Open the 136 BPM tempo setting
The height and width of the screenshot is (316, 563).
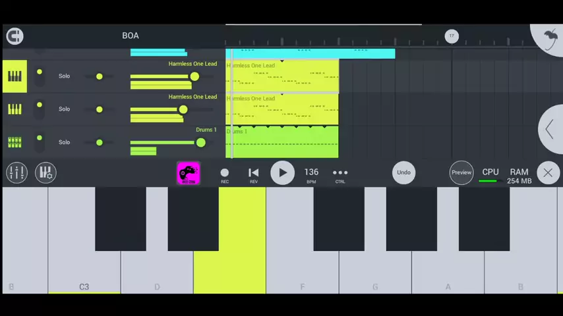coord(311,173)
